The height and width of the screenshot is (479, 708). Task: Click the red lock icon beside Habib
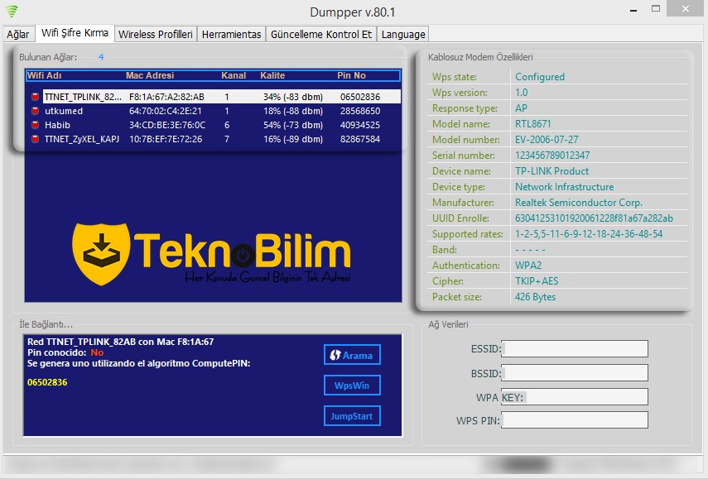coord(36,125)
